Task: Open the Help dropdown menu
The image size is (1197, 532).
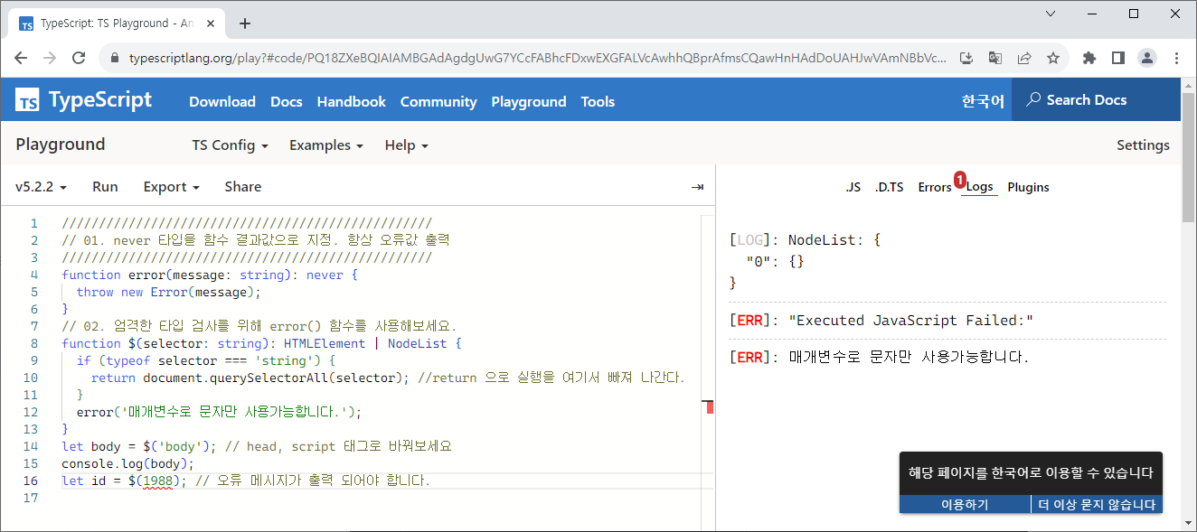Action: tap(406, 145)
